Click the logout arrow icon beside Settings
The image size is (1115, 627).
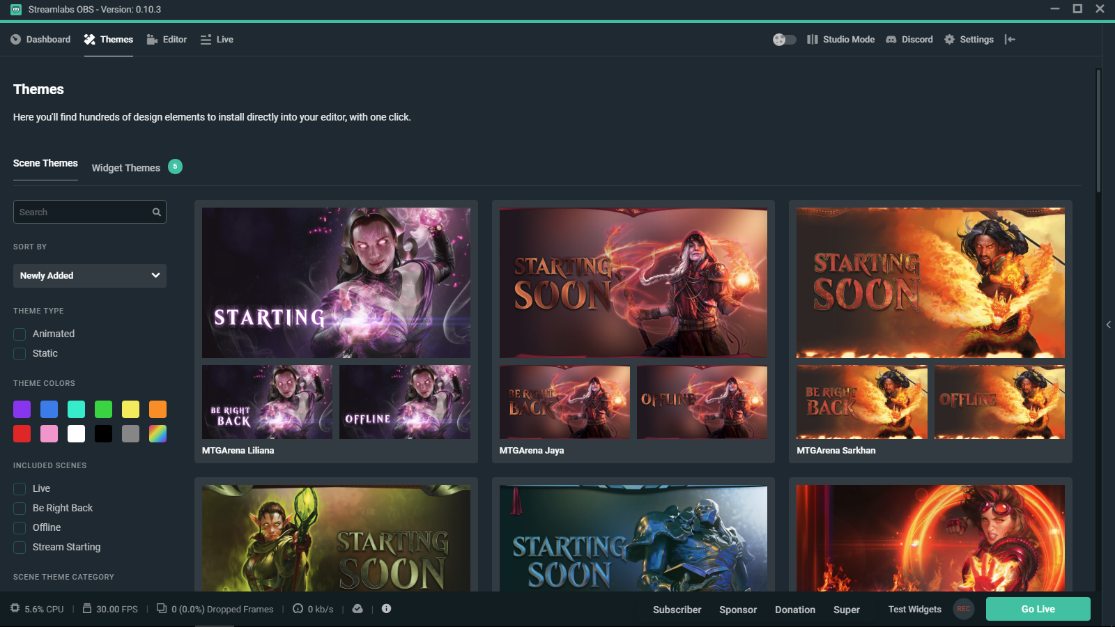click(1010, 40)
